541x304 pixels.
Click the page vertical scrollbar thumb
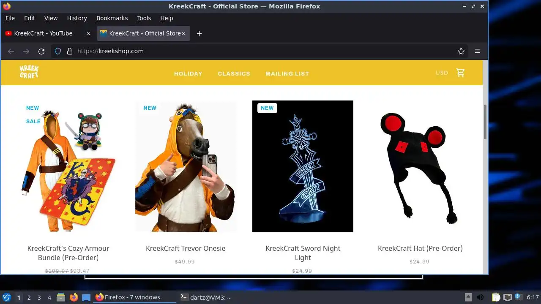click(x=485, y=121)
